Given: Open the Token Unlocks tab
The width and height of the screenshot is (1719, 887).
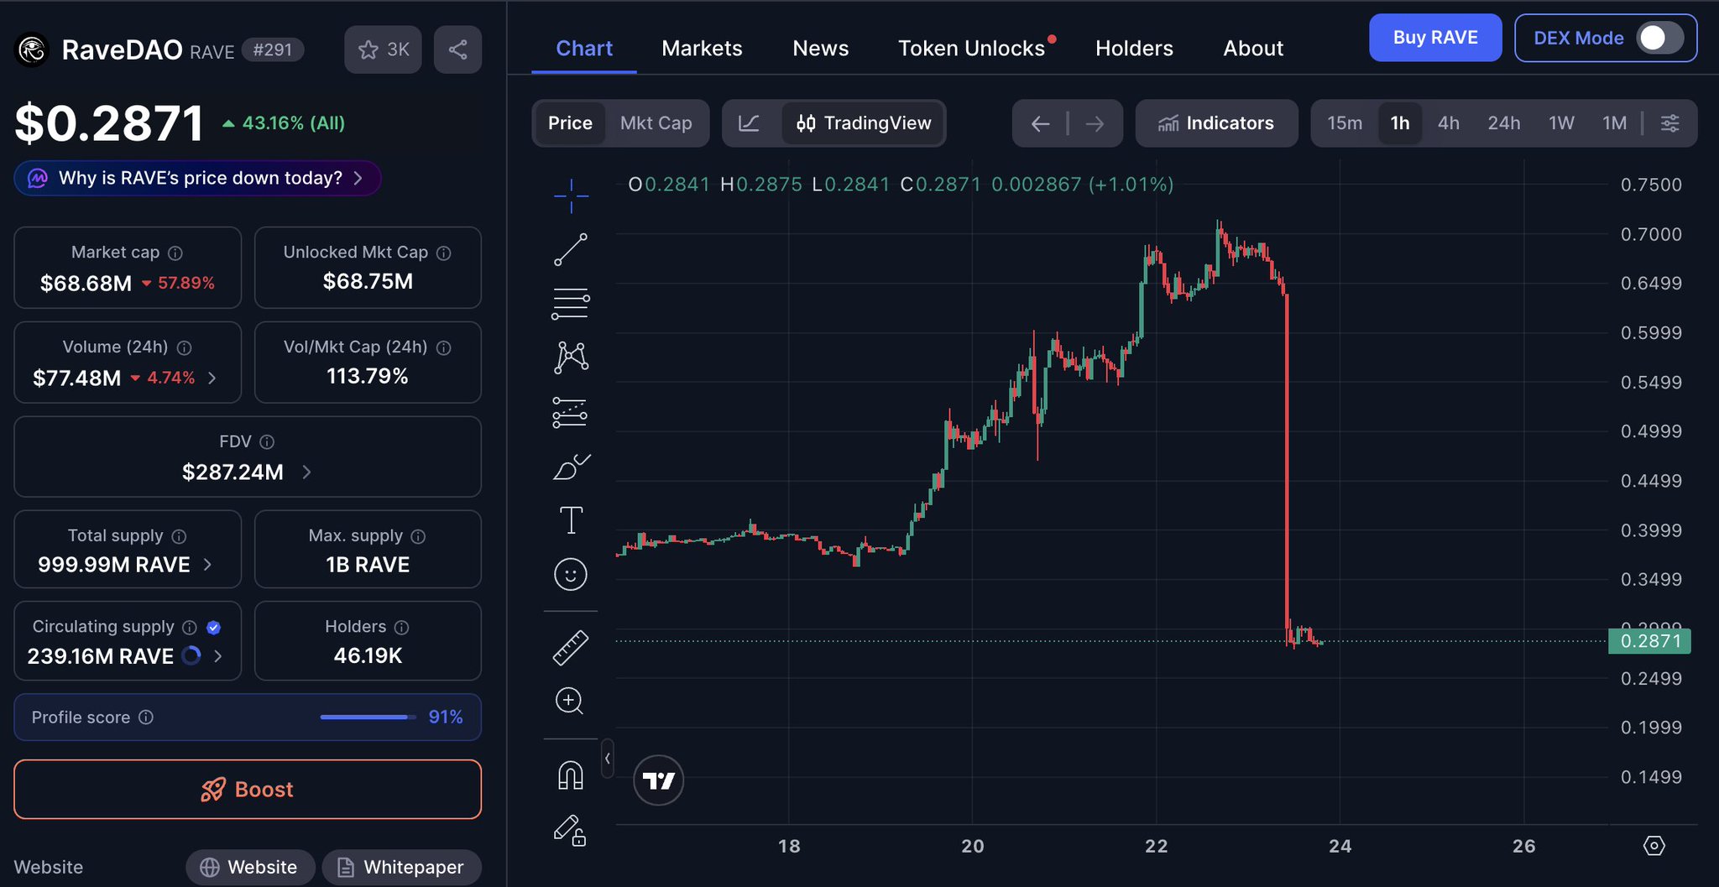Looking at the screenshot, I should [971, 49].
